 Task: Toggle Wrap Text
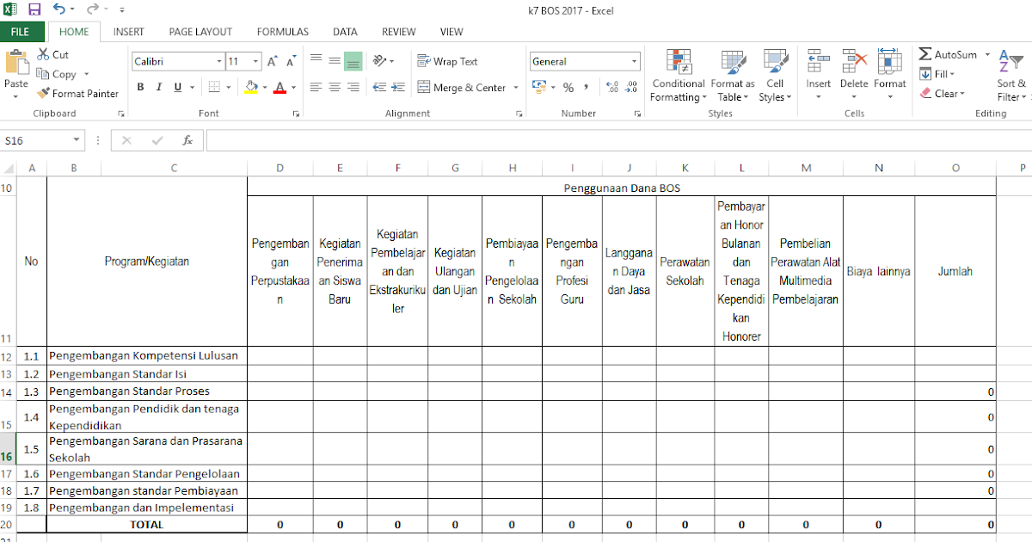click(x=447, y=61)
